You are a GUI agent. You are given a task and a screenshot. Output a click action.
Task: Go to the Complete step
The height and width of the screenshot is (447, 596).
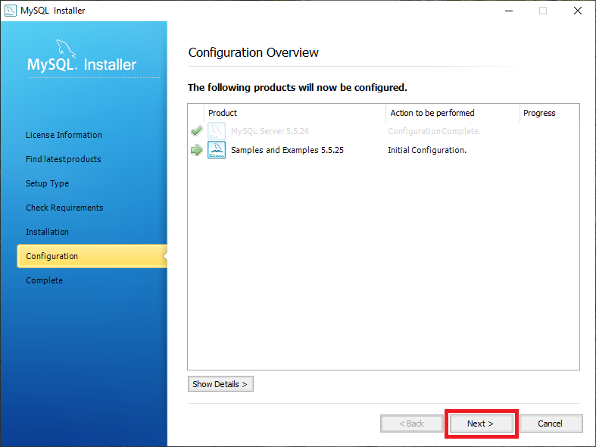pyautogui.click(x=45, y=280)
